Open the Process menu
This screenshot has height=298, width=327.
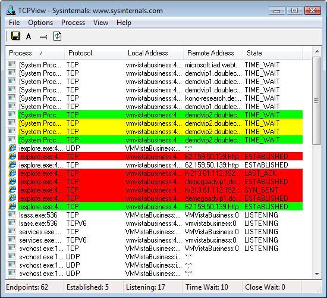click(73, 23)
